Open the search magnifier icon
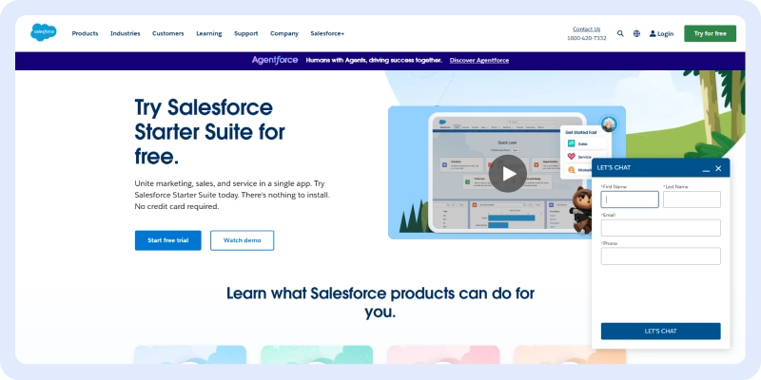Screen dimensions: 761x380 [x=620, y=33]
